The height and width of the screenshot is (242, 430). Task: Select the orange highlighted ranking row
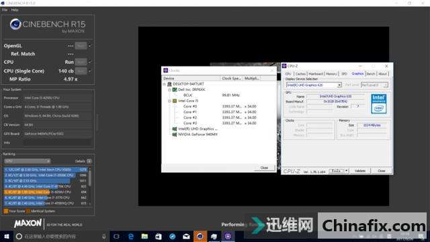pos(45,192)
